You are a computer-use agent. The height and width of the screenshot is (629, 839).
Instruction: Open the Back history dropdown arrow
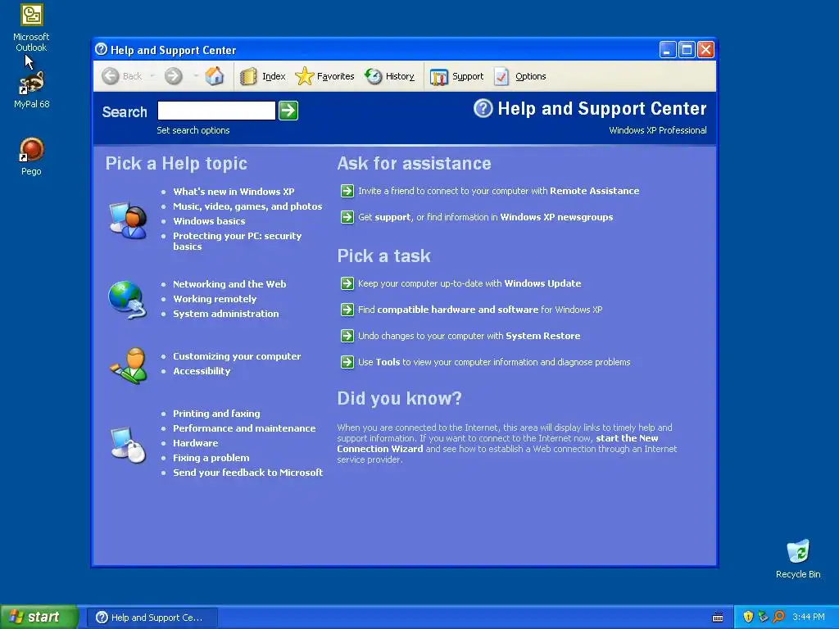coord(152,76)
